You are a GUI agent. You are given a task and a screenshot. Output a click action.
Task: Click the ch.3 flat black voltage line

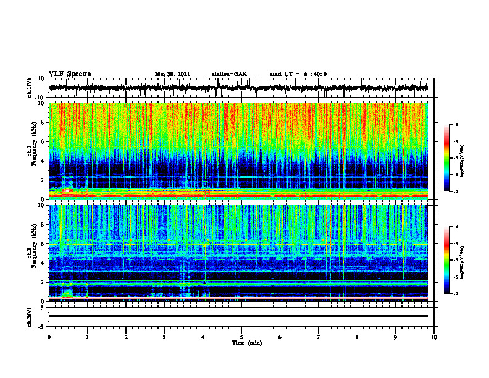point(238,316)
